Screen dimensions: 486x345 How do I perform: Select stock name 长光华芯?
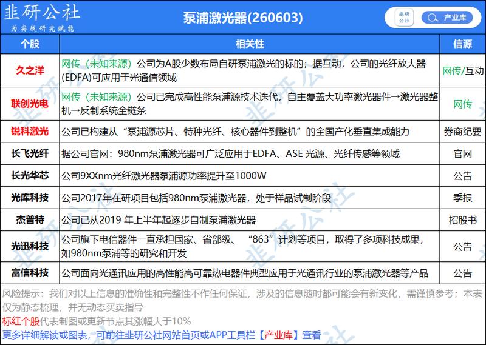(x=30, y=176)
